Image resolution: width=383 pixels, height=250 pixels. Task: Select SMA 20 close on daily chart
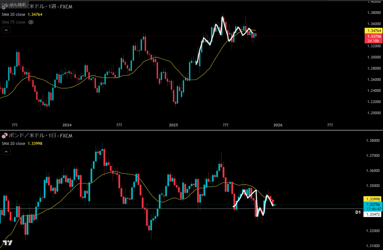[13, 144]
